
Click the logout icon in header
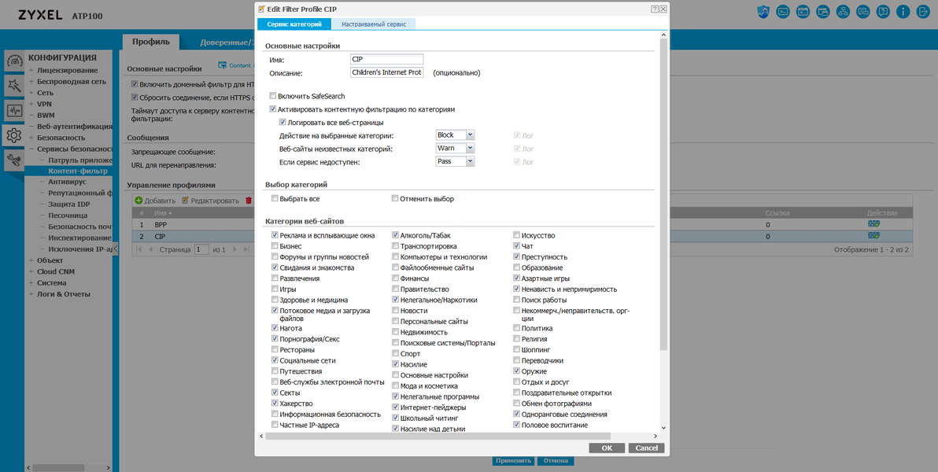pos(923,11)
